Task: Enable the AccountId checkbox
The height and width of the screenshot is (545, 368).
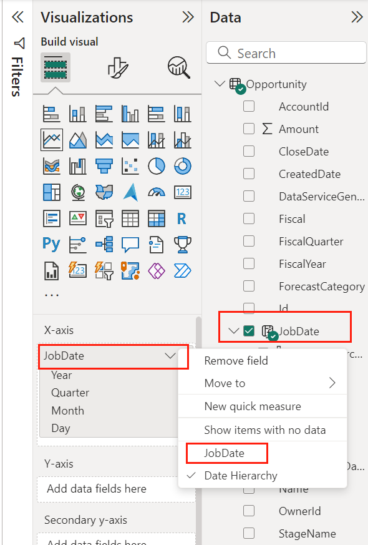Action: (248, 106)
